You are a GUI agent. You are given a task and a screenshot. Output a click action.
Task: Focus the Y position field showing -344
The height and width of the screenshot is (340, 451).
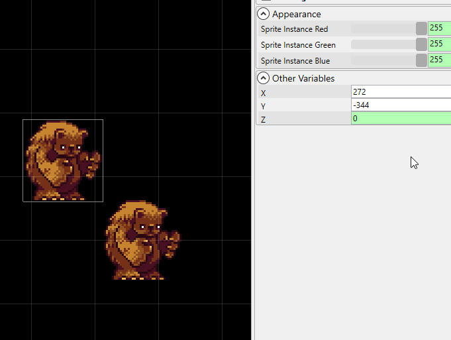pos(400,105)
